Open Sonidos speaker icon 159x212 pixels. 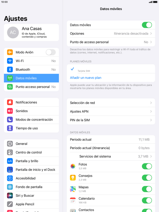(x=10, y=111)
